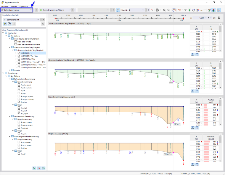Click the Längsbewehrung table scrollbar down arrow

pyautogui.click(x=220, y=124)
